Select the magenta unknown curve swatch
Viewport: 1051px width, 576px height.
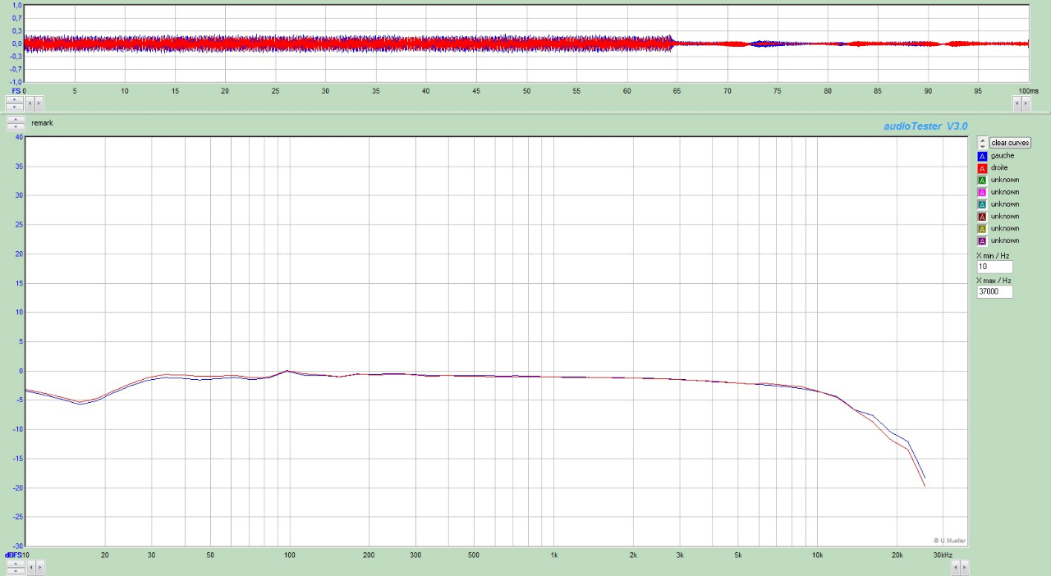click(982, 192)
